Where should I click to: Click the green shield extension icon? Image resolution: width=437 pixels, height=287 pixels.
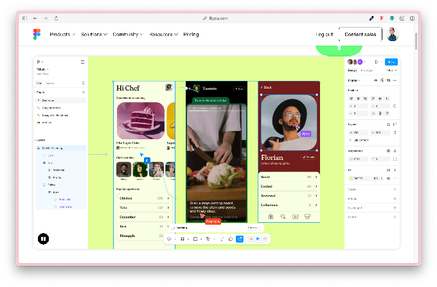(392, 18)
